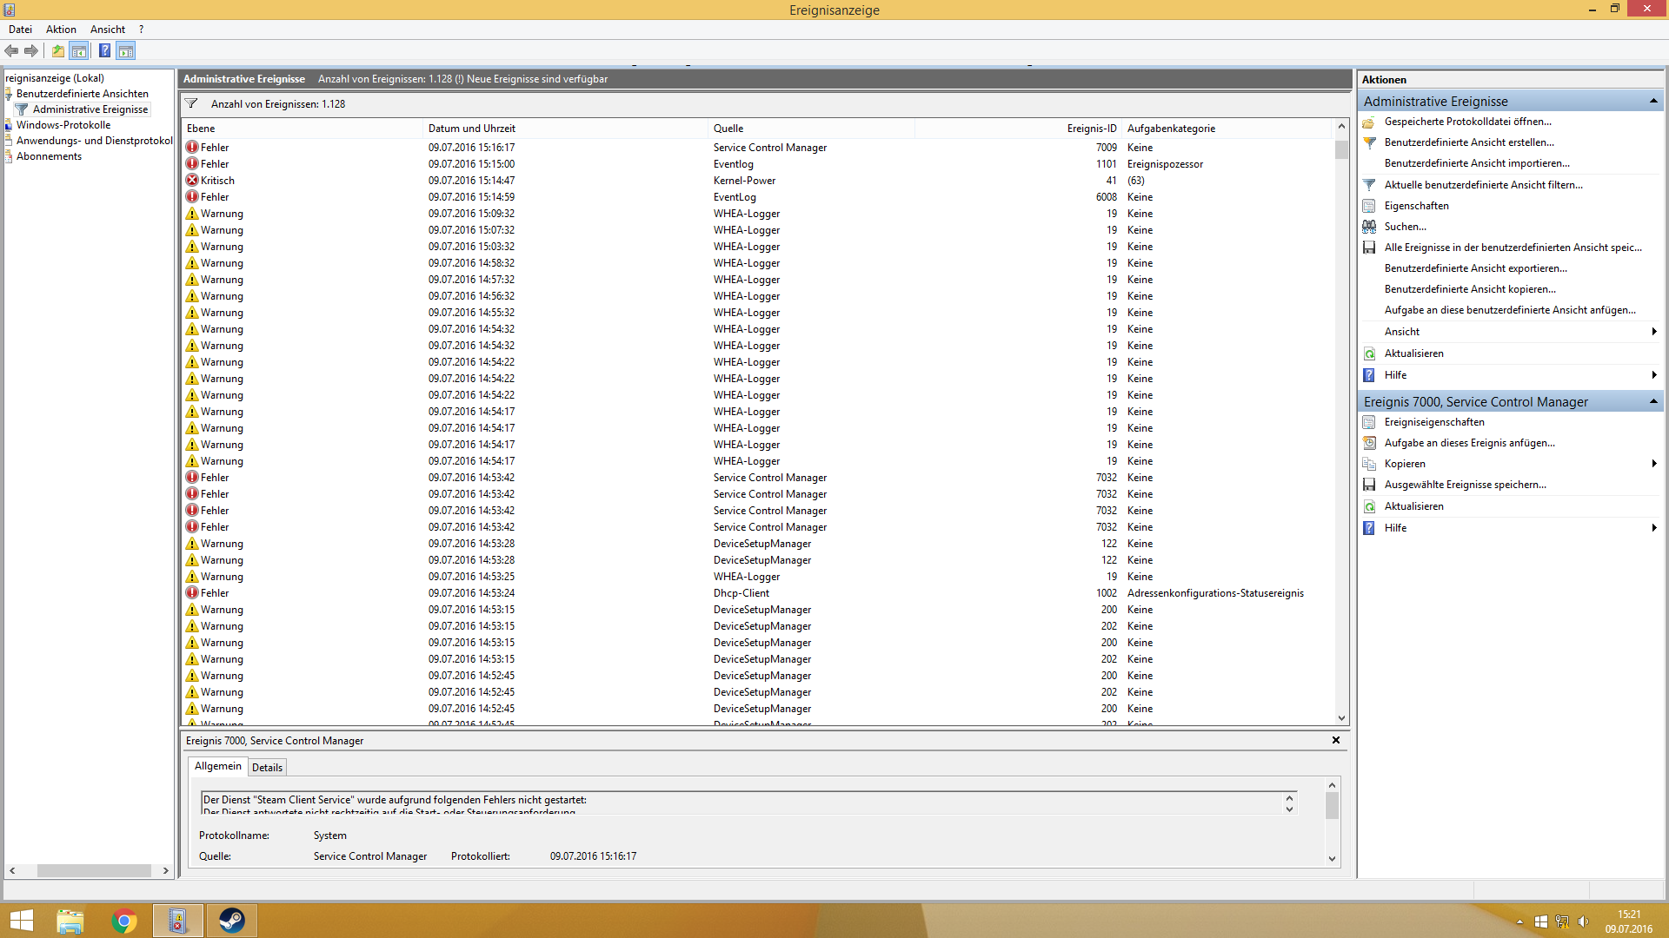
Task: Collapse the Administrative Ereignisse actions section
Action: coord(1652,102)
